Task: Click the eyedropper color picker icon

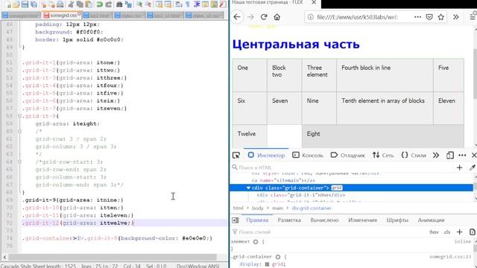Action: coord(473,167)
